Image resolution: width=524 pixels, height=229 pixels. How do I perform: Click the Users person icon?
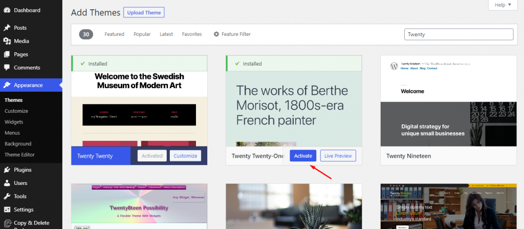pyautogui.click(x=7, y=183)
